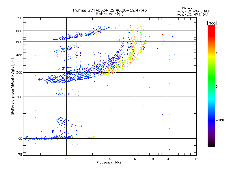Image resolution: width=231 pixels, height=173 pixels.
Task: Click the y-axis tick label '200'
Action: point(19,97)
